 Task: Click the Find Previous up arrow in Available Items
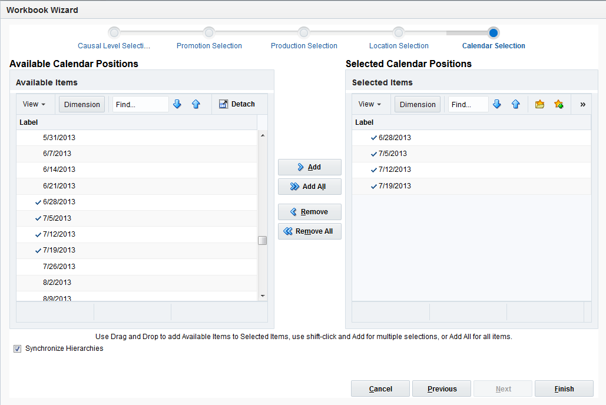tap(196, 104)
